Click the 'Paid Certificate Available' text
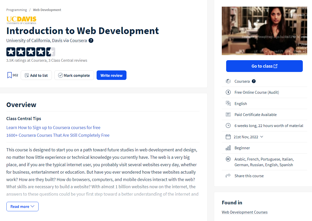 click(256, 114)
